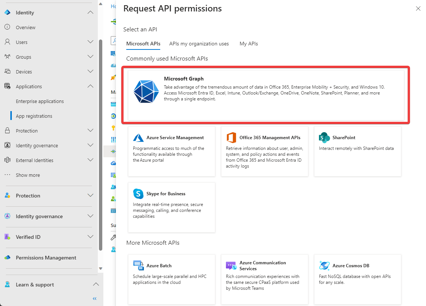
Task: Select the SharePoint API card title
Action: click(x=344, y=138)
